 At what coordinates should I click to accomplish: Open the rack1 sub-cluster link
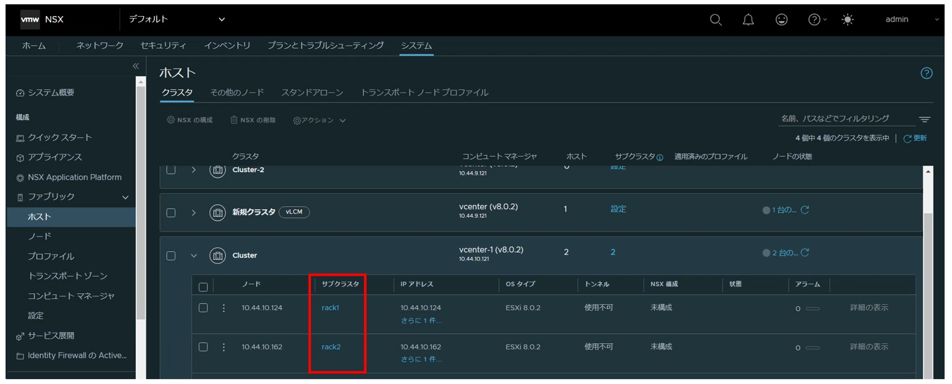pos(331,307)
